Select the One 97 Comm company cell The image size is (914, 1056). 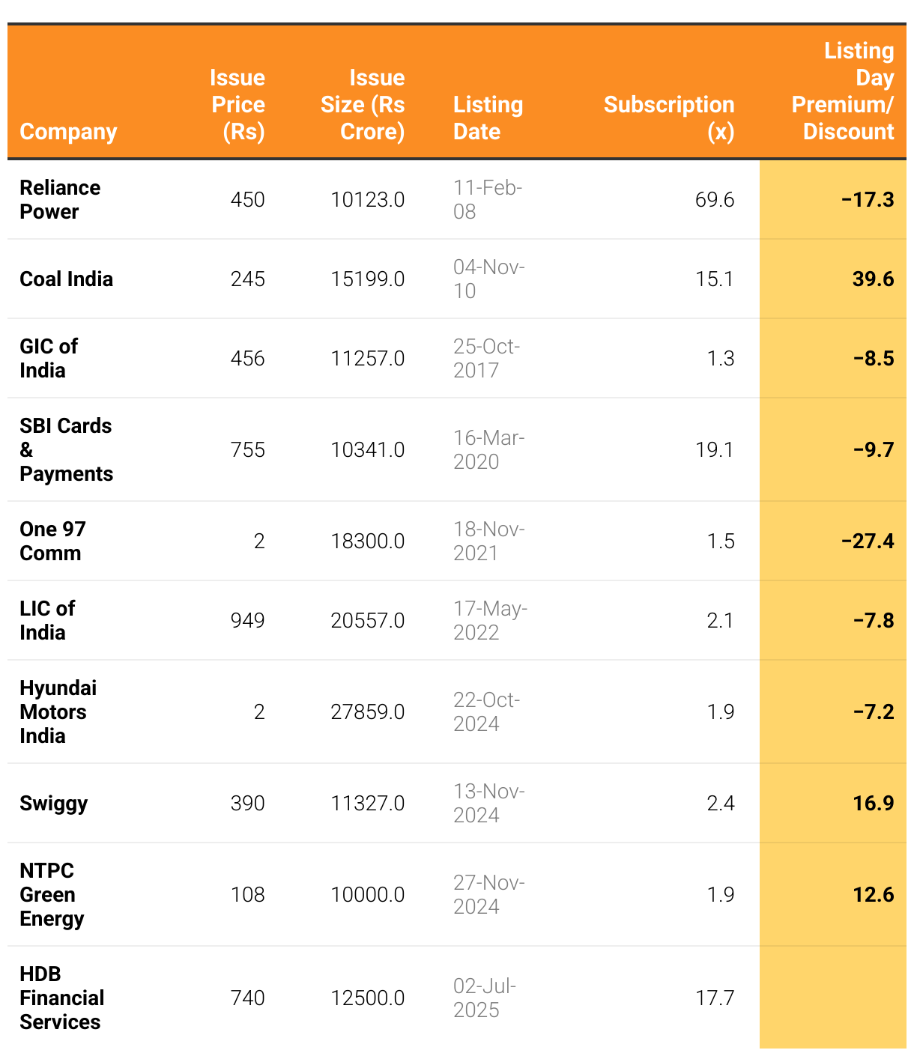pyautogui.click(x=52, y=541)
